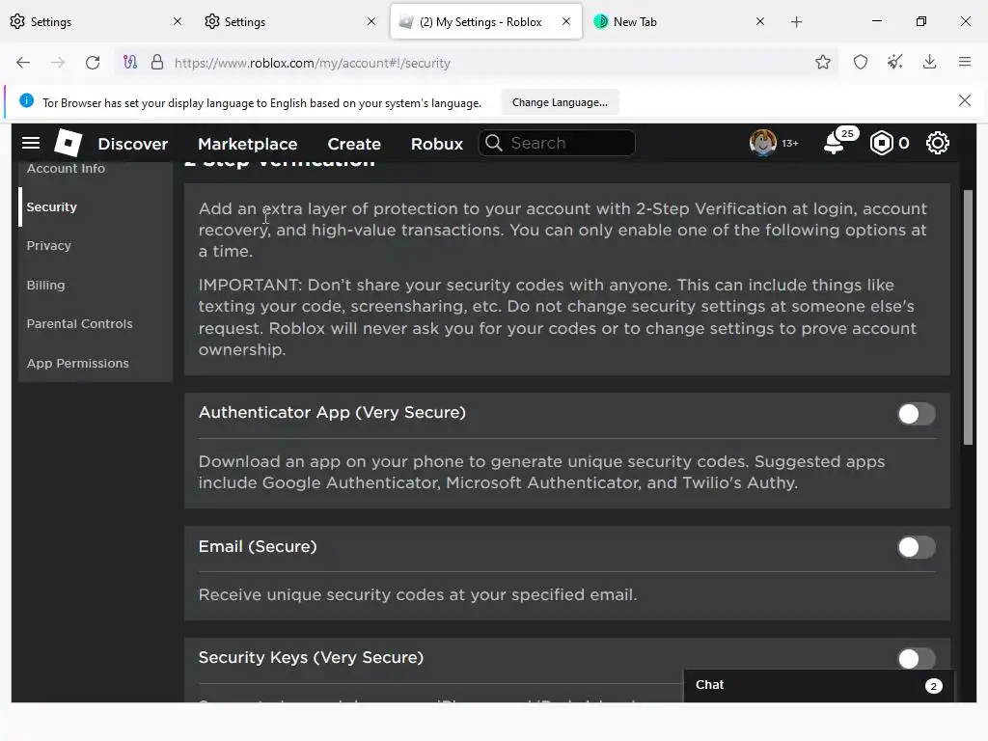This screenshot has height=741, width=988.
Task: Click the Change Language button
Action: click(x=560, y=102)
